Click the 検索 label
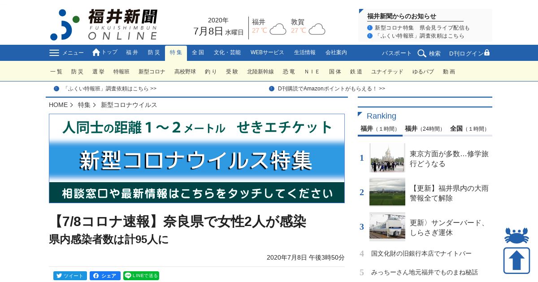Image resolution: width=538 pixels, height=282 pixels. [435, 53]
